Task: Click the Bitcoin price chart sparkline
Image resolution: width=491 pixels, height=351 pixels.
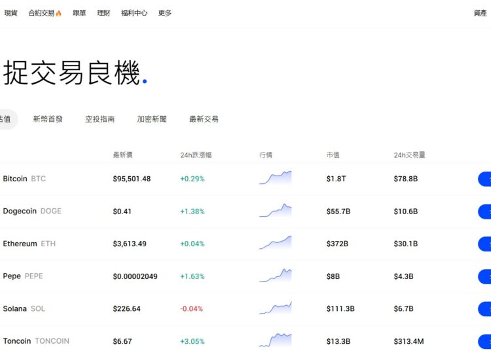Action: click(275, 177)
